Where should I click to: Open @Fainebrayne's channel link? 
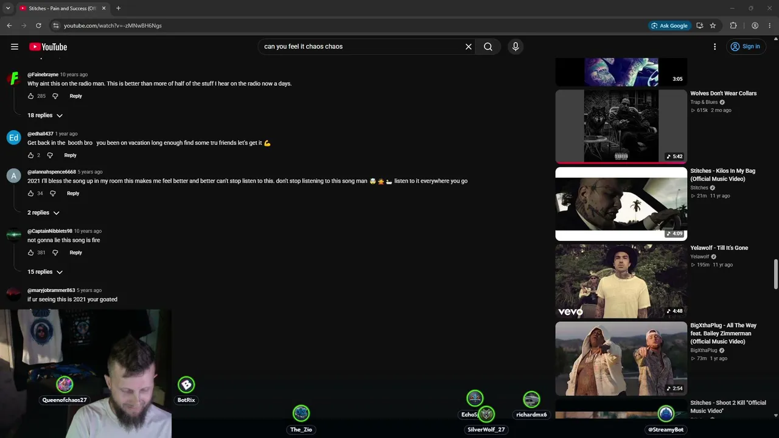click(43, 75)
